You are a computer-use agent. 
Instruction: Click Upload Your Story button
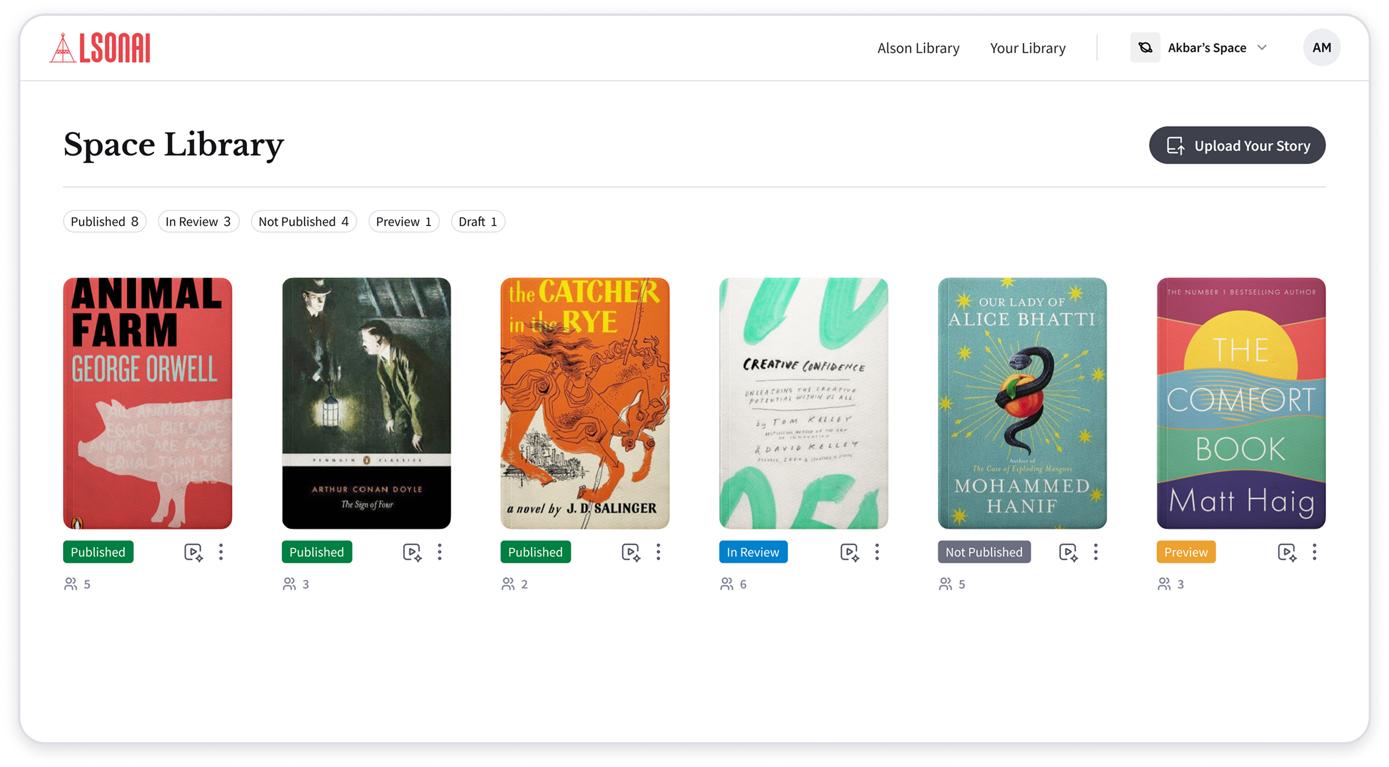(x=1237, y=146)
